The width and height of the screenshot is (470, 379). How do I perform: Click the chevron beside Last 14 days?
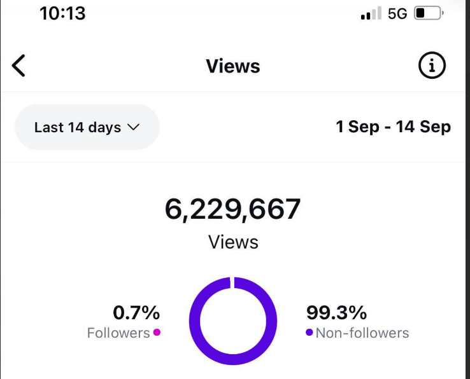(x=133, y=127)
